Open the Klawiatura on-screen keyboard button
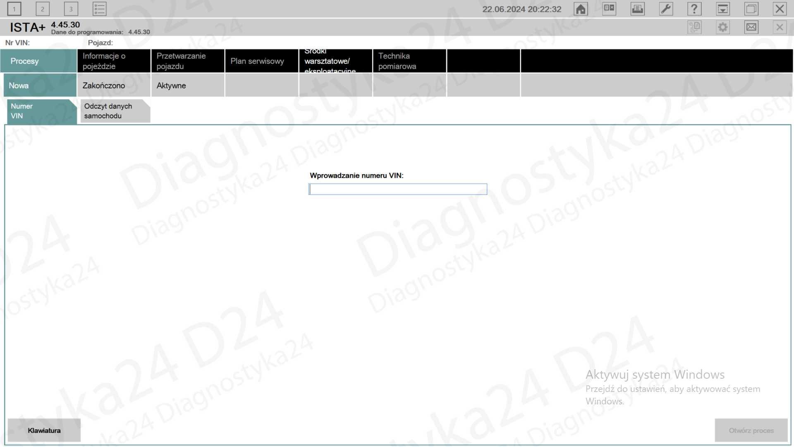This screenshot has width=794, height=447. click(44, 430)
